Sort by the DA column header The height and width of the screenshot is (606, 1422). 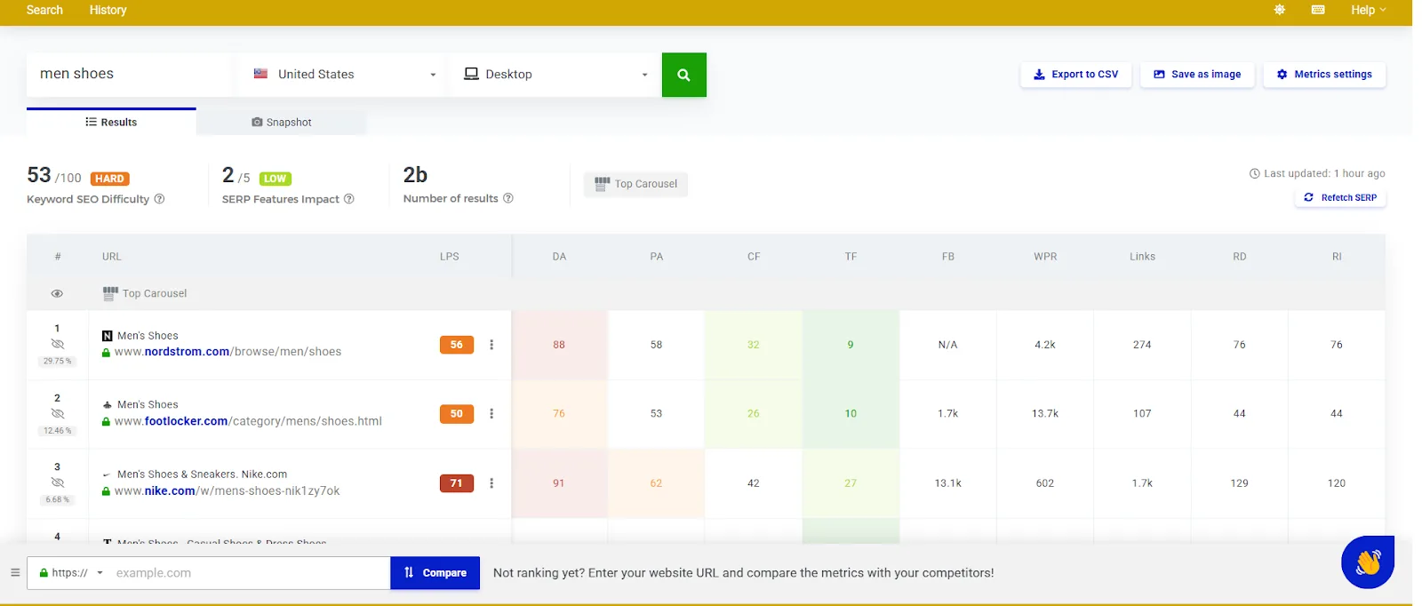pyautogui.click(x=559, y=257)
